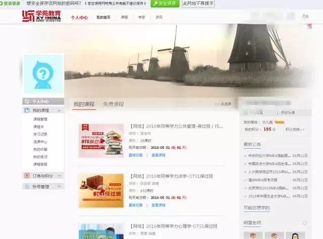The height and width of the screenshot is (239, 323).
Task: Select 我的笔记 in the sidebar
Action: tap(40, 157)
